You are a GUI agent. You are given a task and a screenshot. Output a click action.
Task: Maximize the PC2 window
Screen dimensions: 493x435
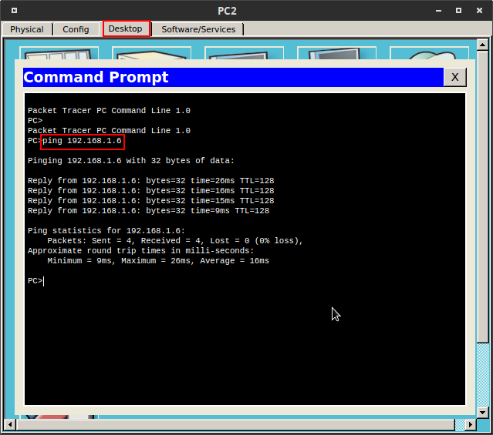(x=458, y=11)
